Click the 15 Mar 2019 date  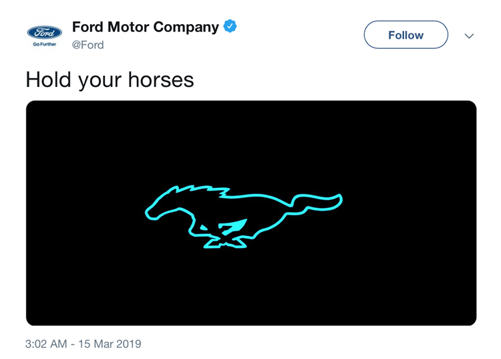pyautogui.click(x=110, y=344)
